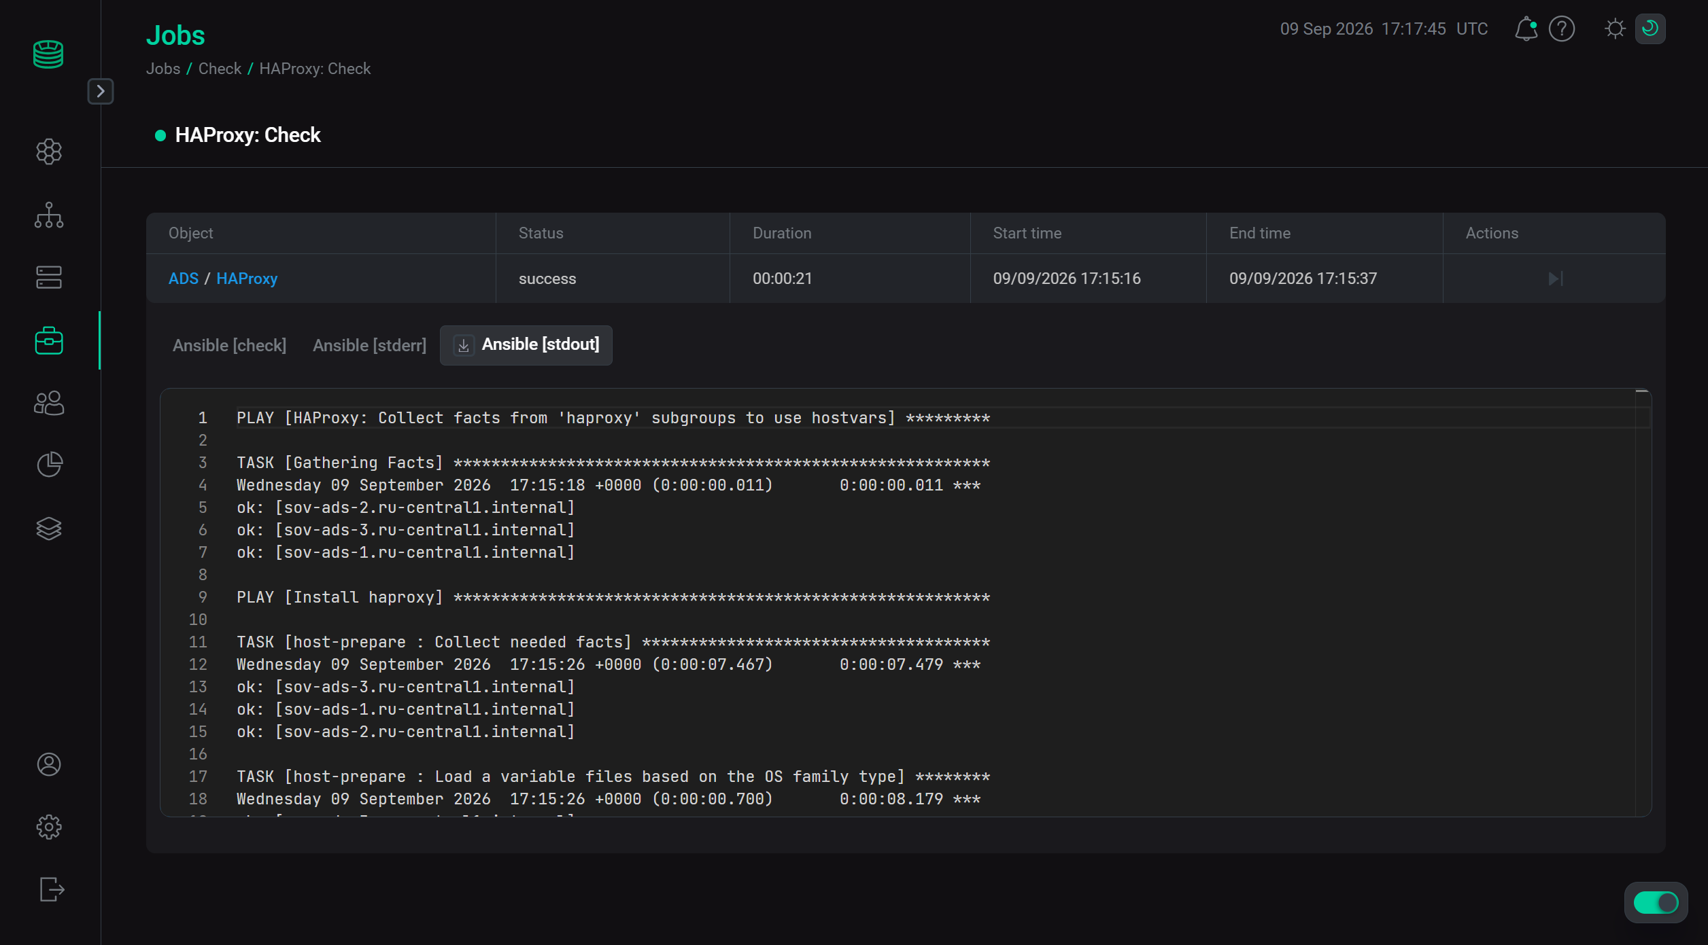
Task: Switch to dark theme moon icon
Action: point(1650,29)
